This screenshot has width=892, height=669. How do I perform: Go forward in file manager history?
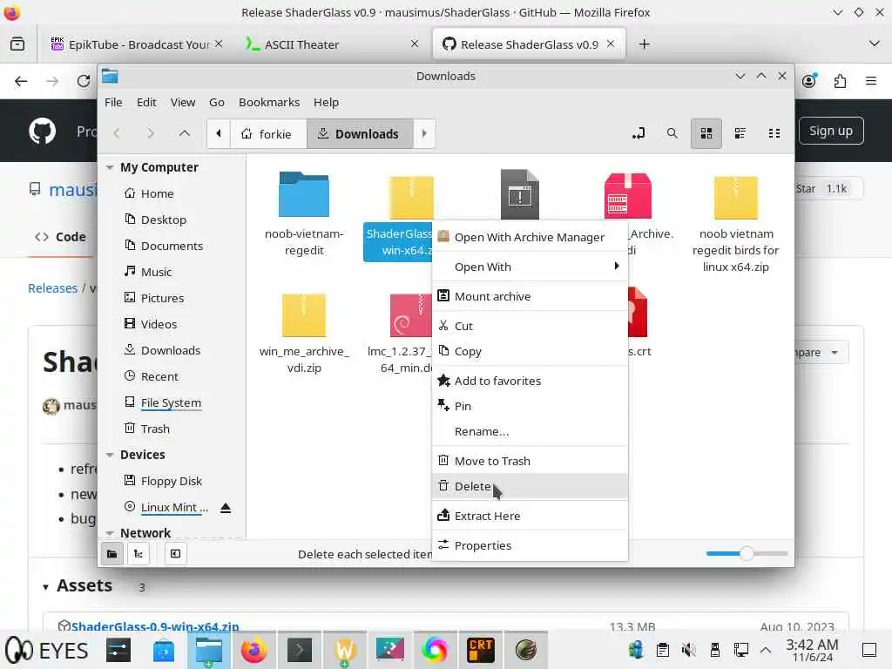tap(150, 133)
